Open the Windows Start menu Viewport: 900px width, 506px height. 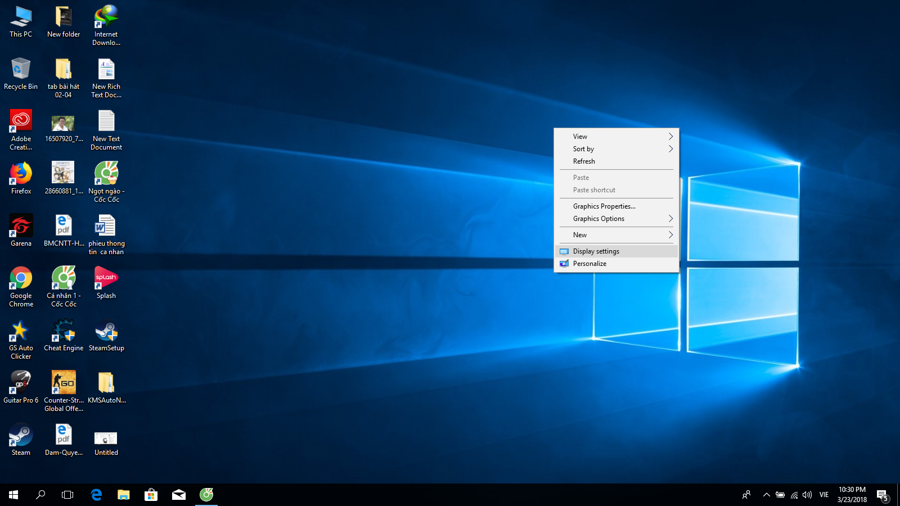(x=13, y=495)
